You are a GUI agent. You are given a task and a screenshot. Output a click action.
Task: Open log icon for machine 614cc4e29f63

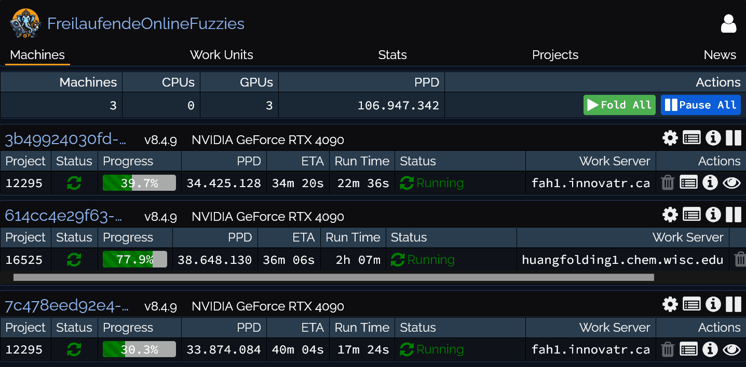(x=691, y=215)
